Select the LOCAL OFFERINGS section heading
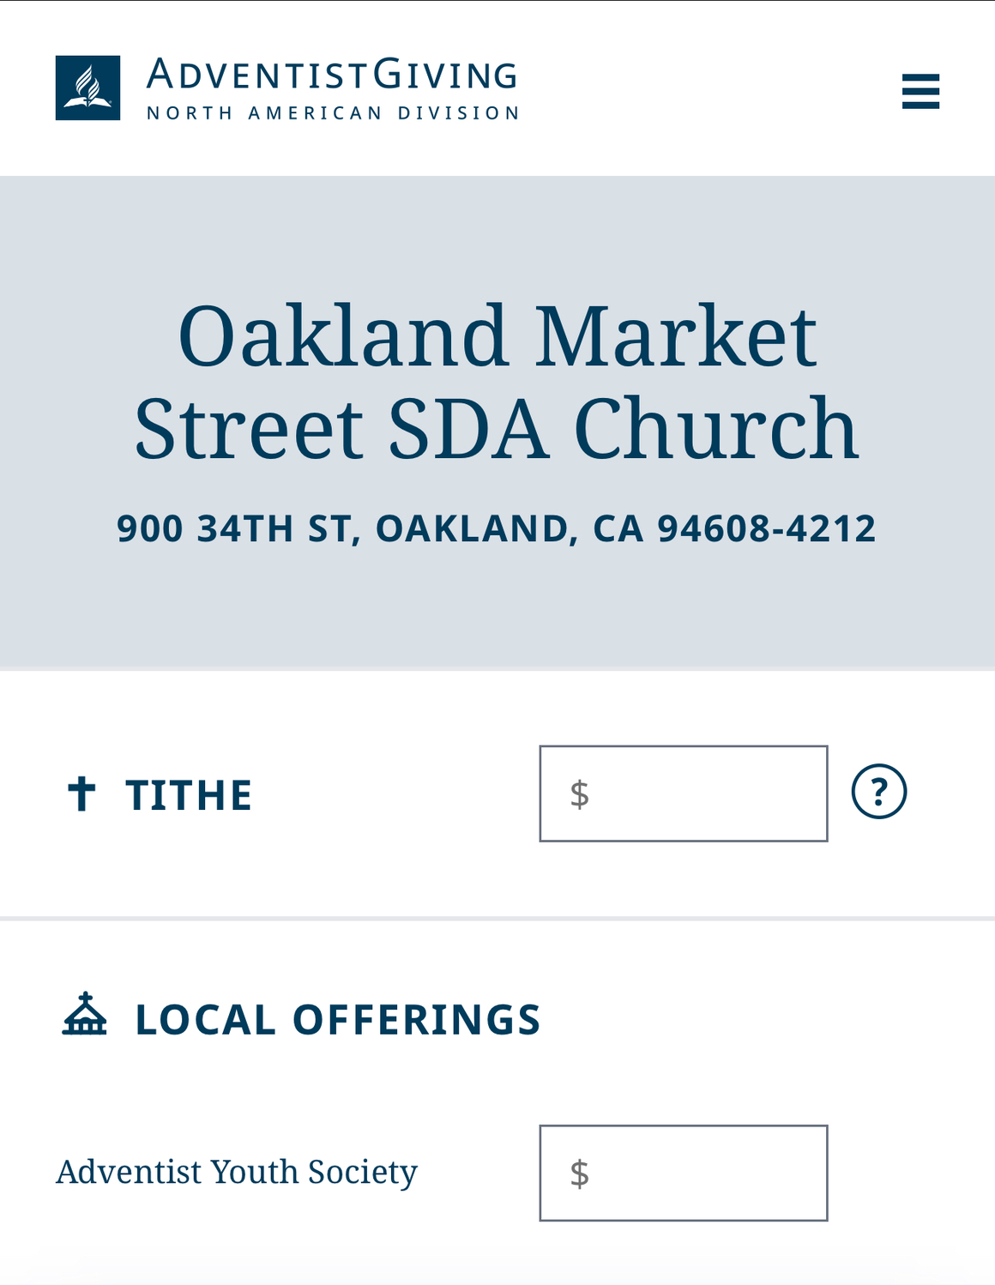This screenshot has width=995, height=1285. click(338, 1020)
